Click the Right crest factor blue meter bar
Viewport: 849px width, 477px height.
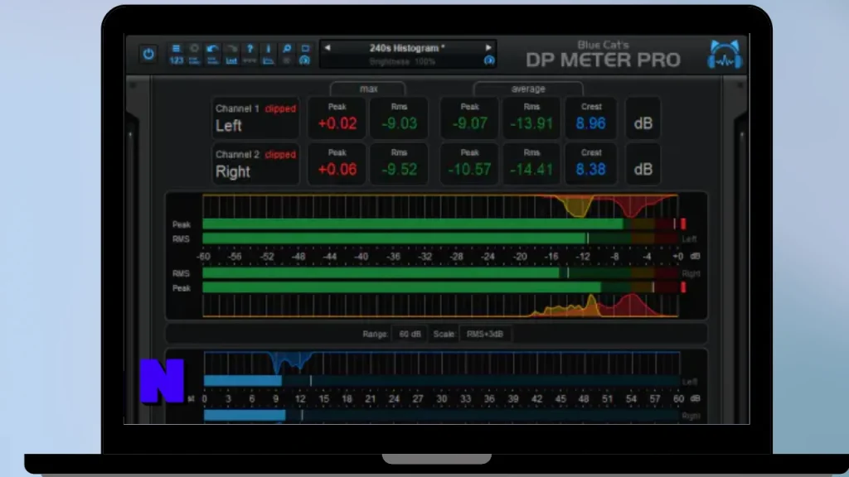pos(441,416)
